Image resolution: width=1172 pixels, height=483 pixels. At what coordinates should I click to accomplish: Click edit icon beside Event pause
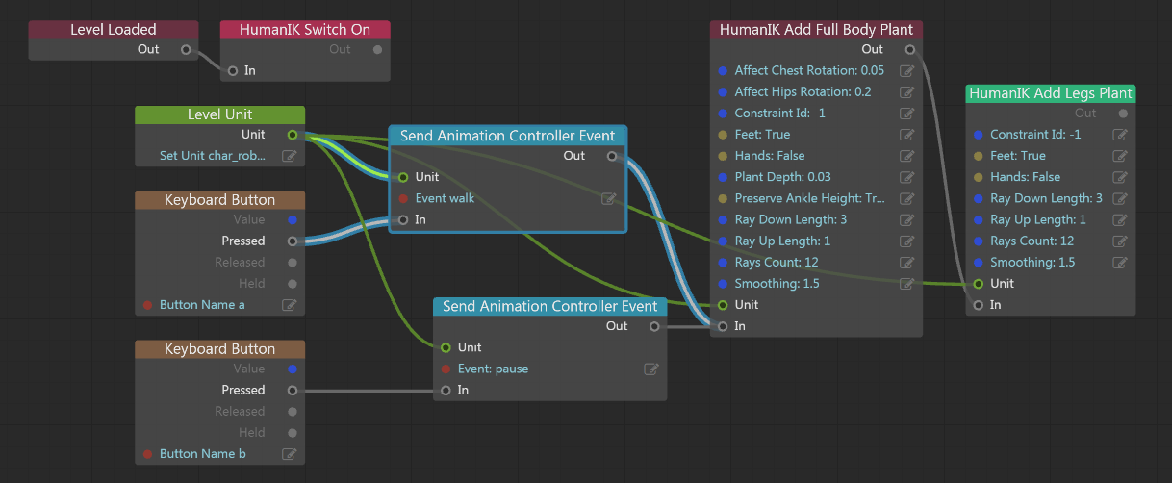pos(651,369)
